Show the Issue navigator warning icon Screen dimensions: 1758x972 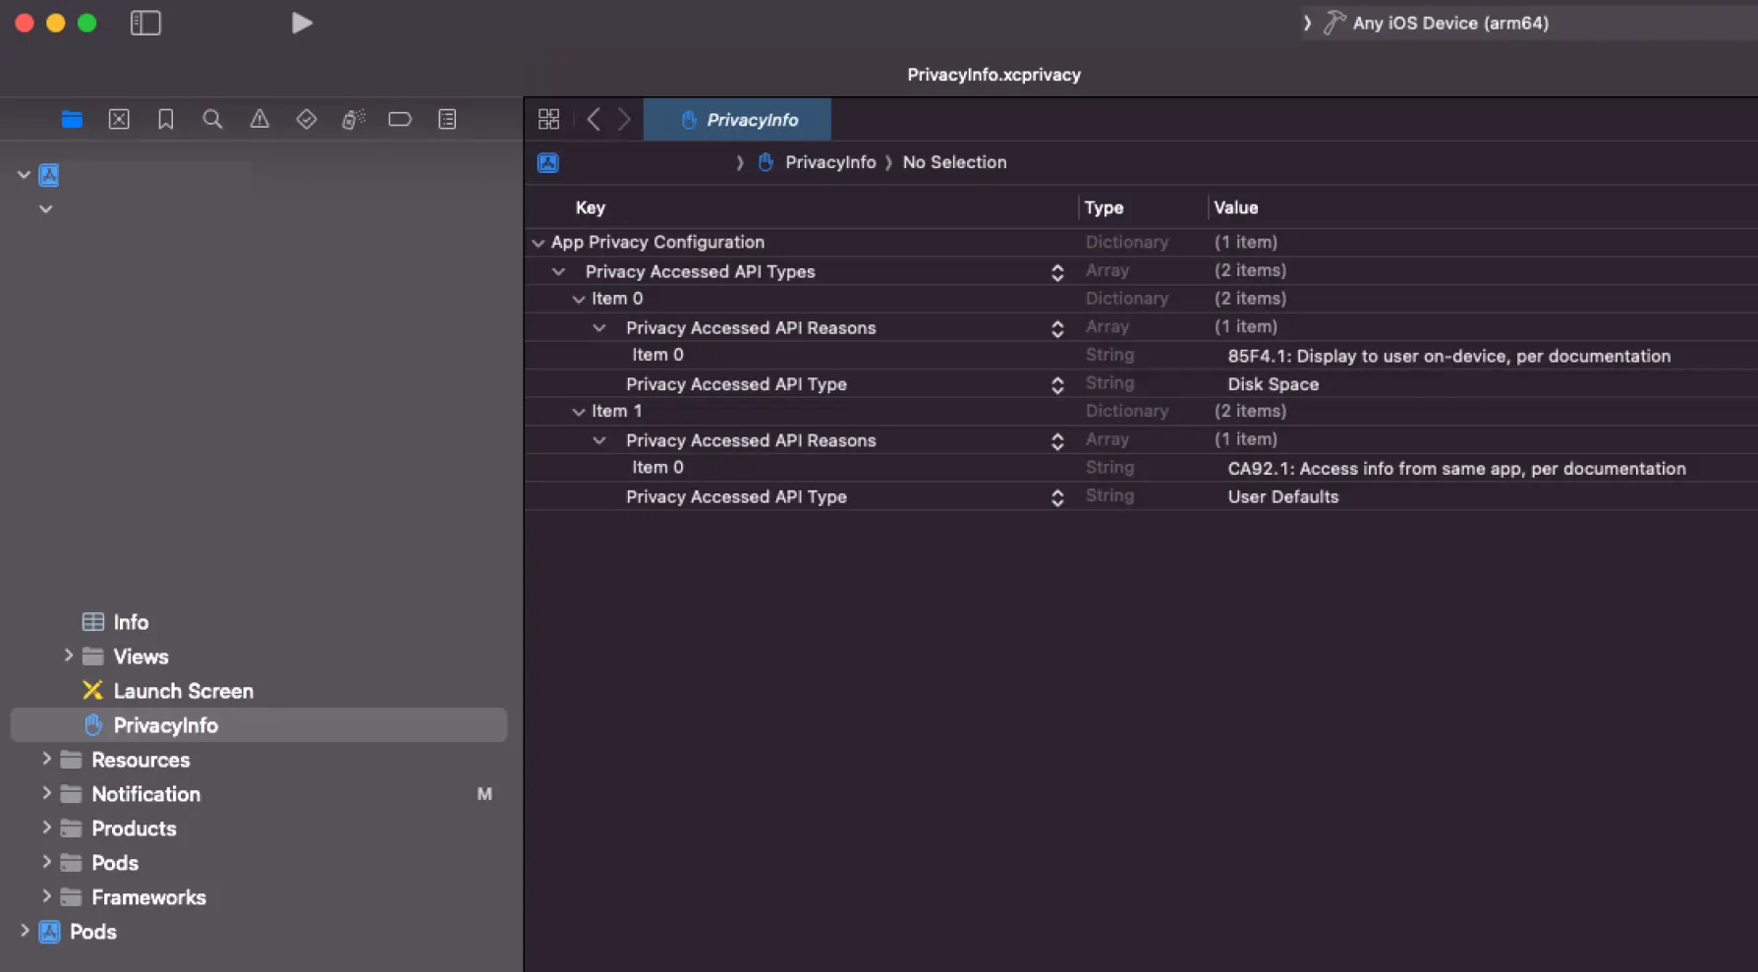click(x=259, y=120)
